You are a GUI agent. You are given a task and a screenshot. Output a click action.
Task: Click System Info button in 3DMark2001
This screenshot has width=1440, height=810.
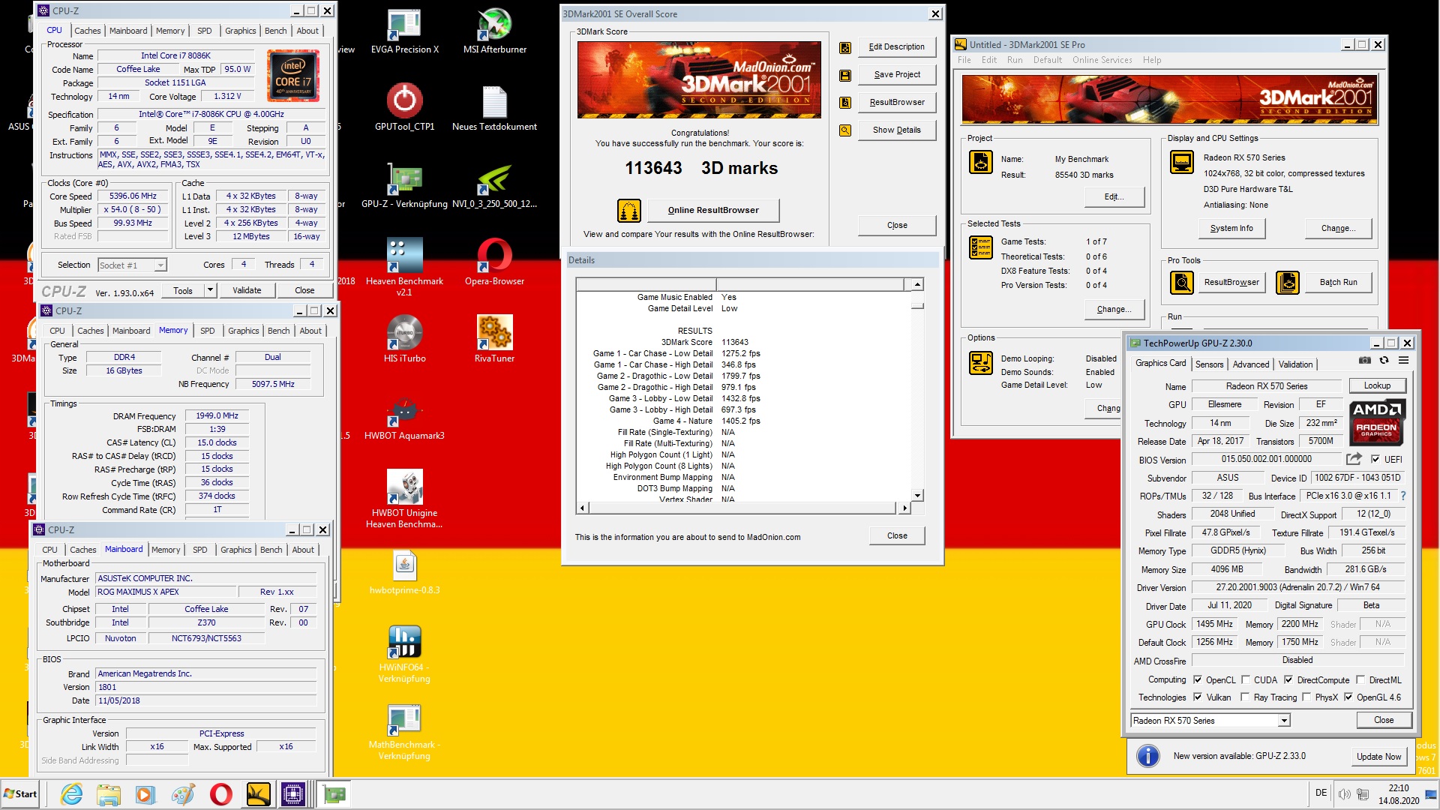pos(1231,228)
